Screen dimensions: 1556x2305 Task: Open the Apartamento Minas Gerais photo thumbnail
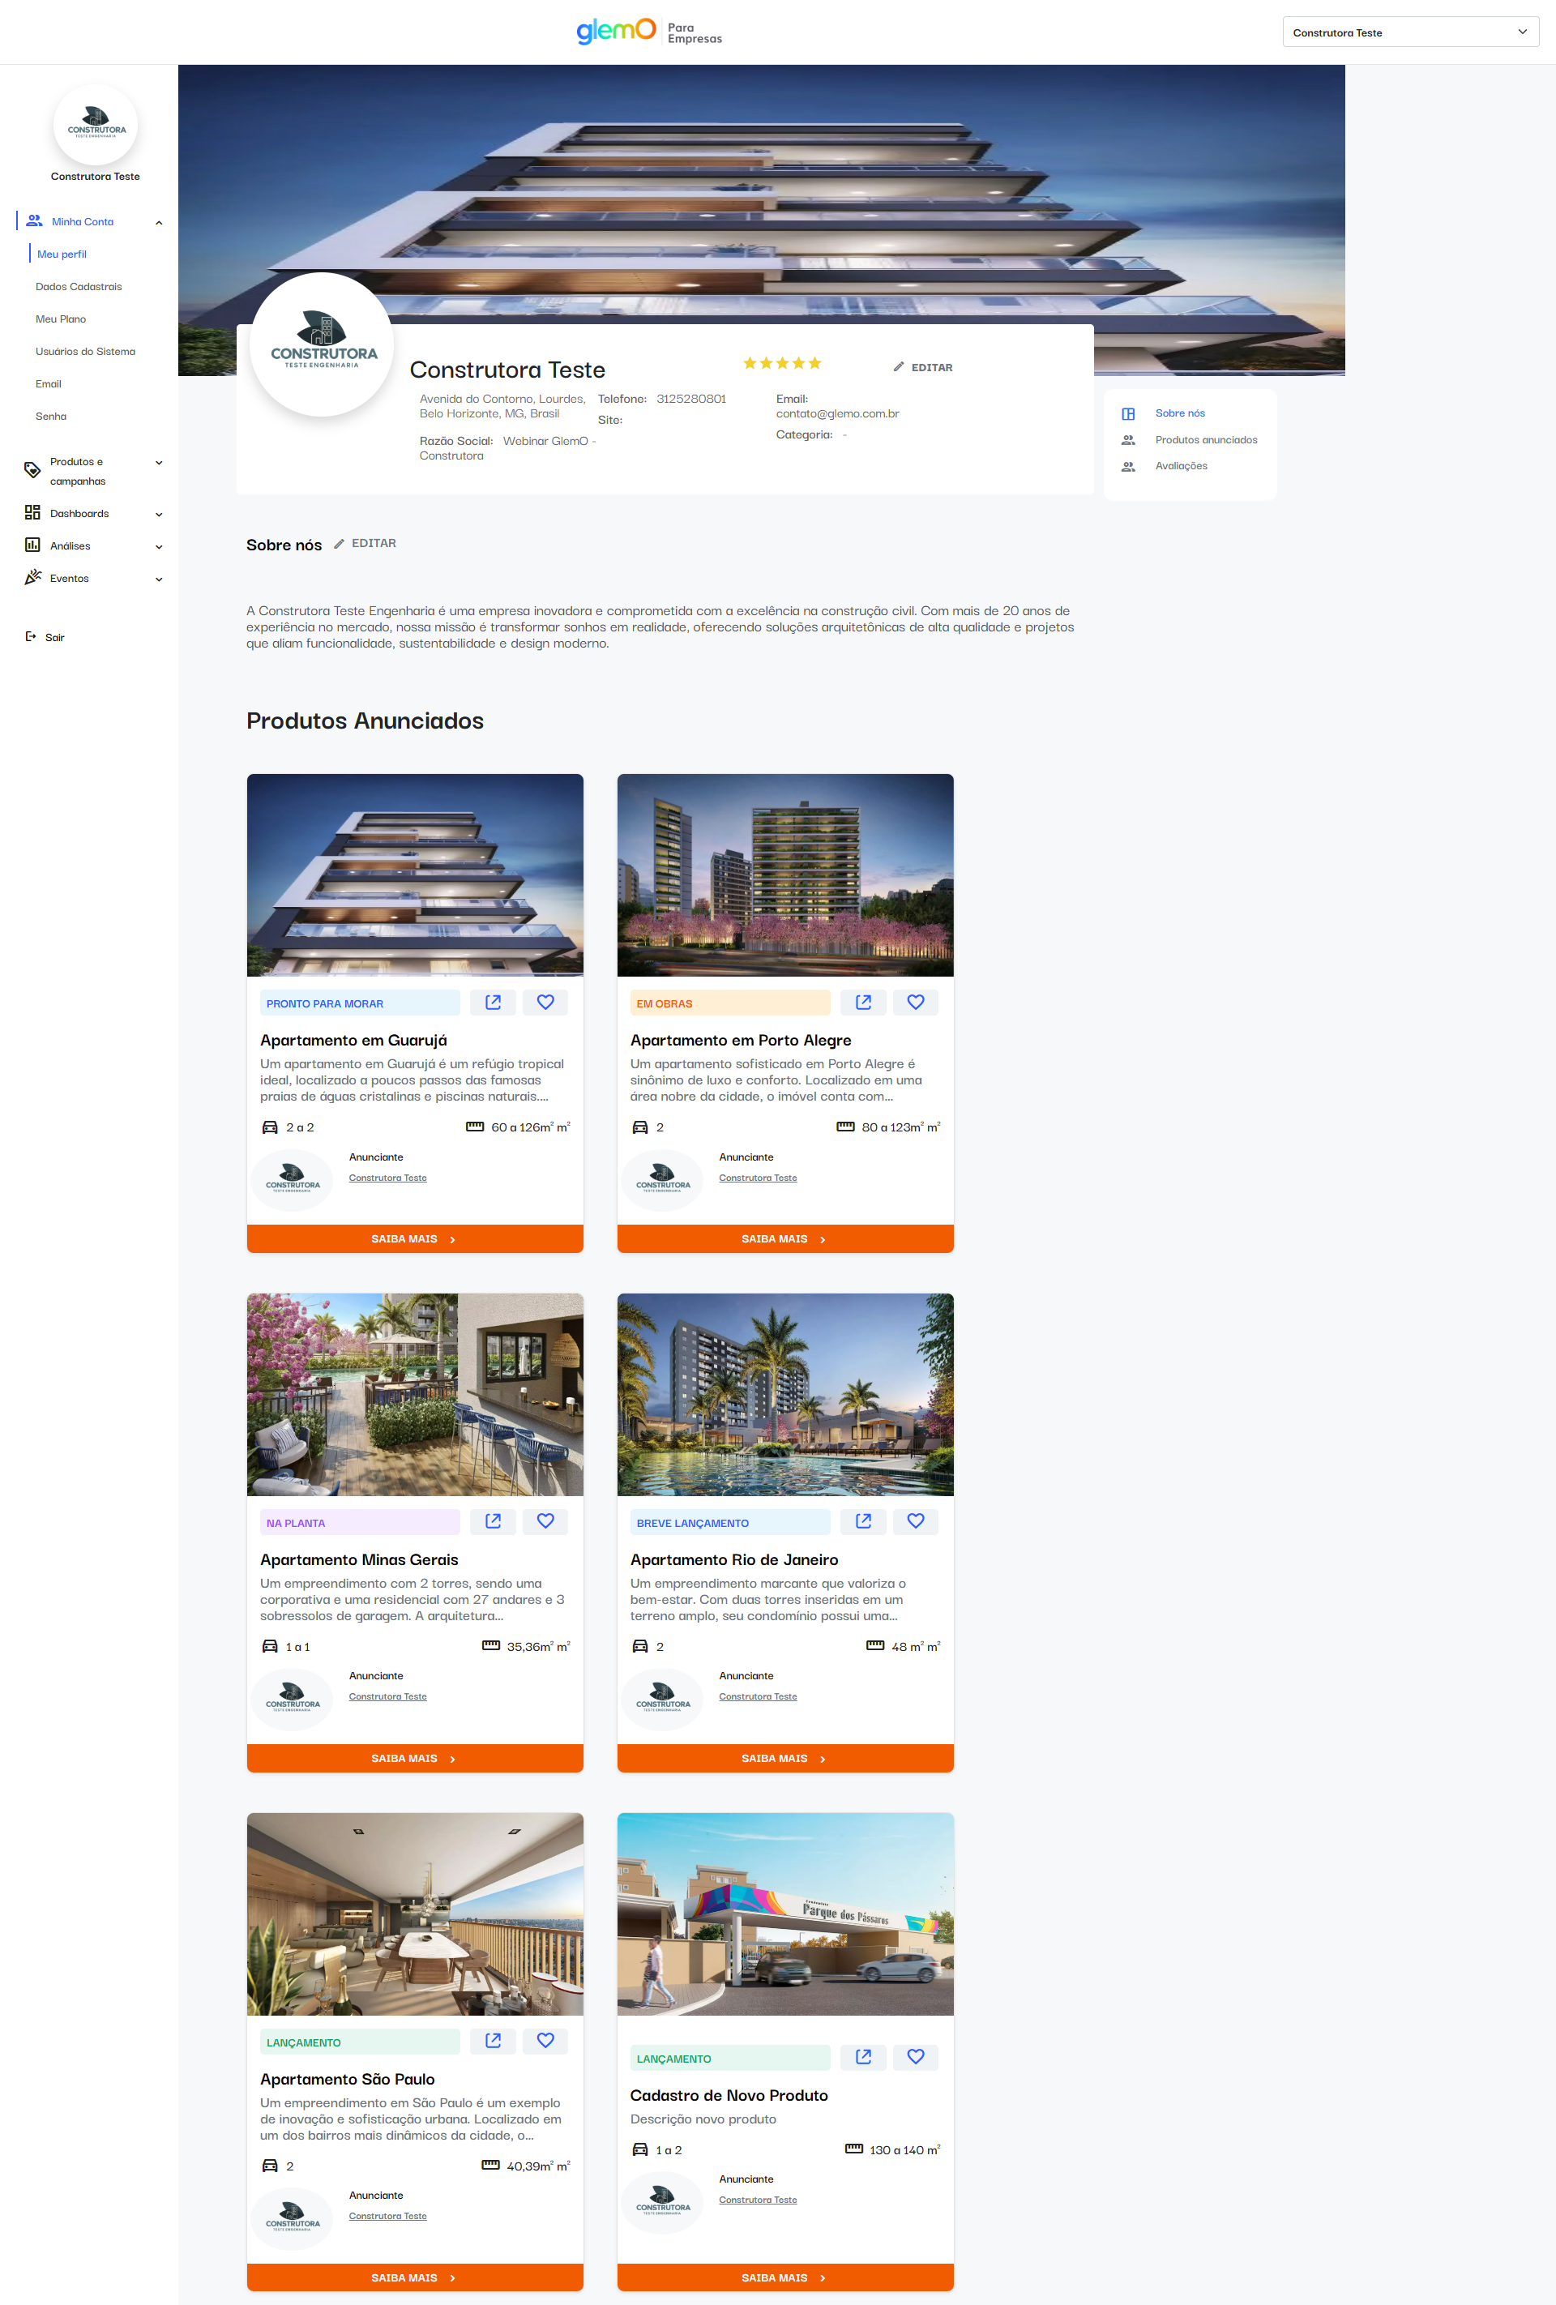tap(415, 1393)
